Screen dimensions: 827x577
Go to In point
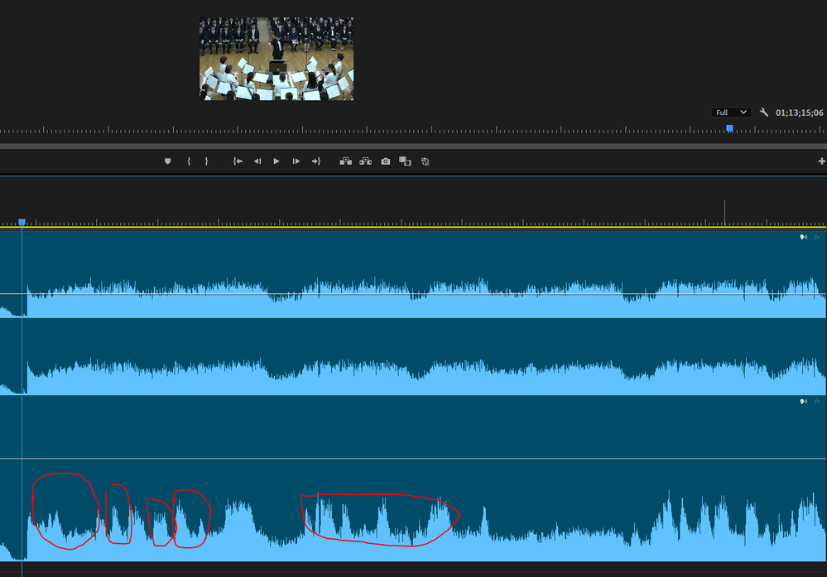coord(238,161)
